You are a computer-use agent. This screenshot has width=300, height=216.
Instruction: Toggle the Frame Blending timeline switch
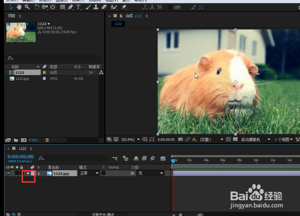click(x=144, y=158)
